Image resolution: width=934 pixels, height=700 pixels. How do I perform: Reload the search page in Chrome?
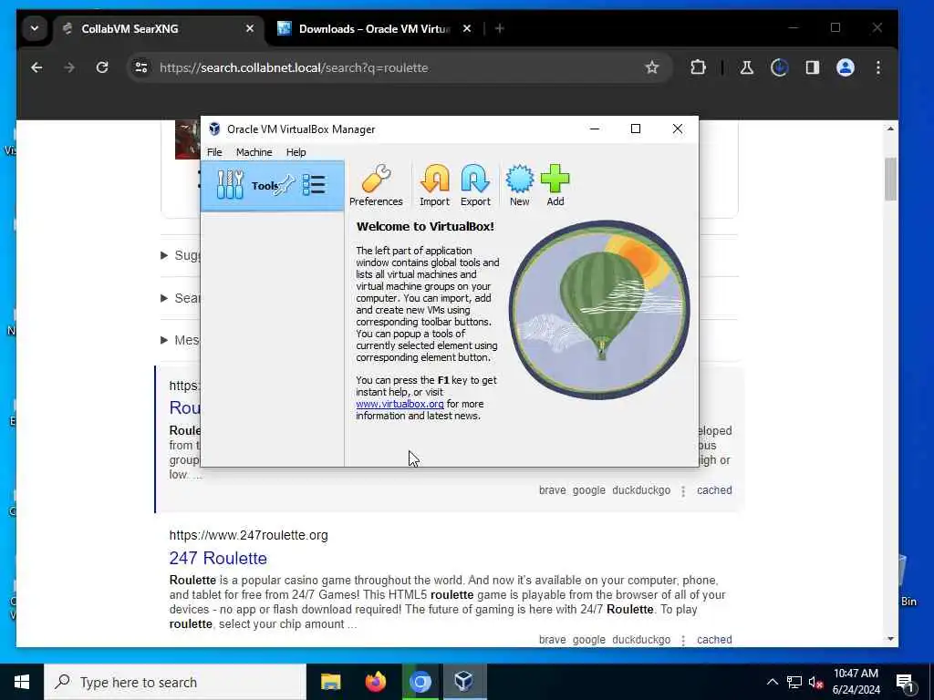(102, 67)
